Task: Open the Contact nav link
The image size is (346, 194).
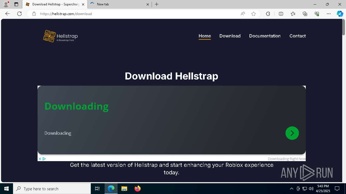Action: point(298,36)
